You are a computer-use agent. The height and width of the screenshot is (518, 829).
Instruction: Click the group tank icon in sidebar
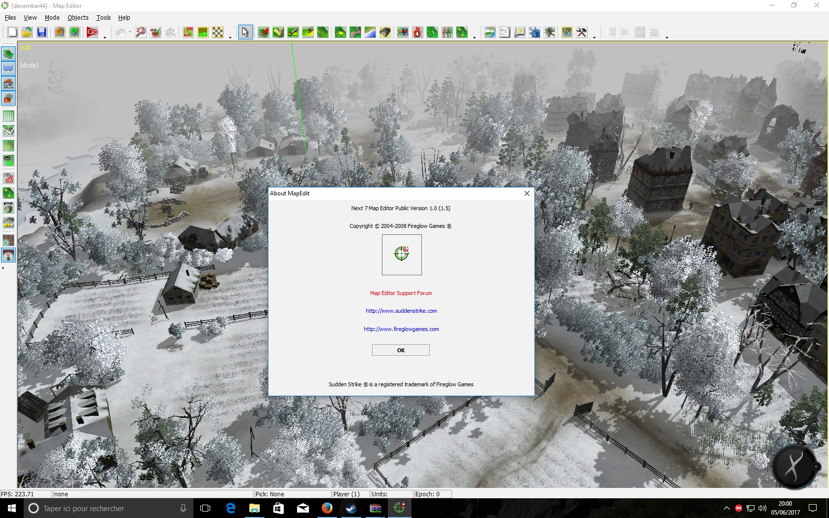pos(8,208)
